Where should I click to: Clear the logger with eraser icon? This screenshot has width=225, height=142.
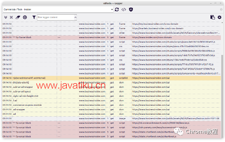(x=18, y=18)
